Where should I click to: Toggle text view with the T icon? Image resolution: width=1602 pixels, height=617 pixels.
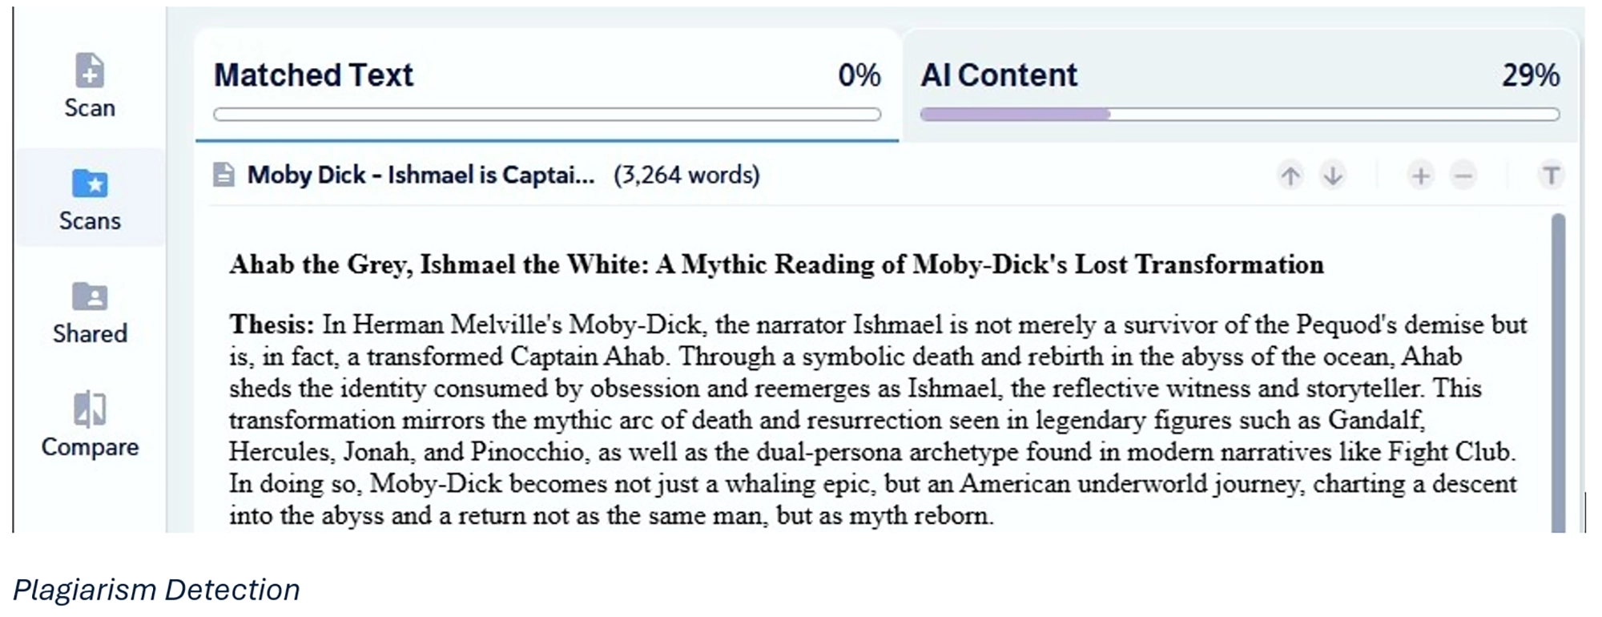point(1551,175)
